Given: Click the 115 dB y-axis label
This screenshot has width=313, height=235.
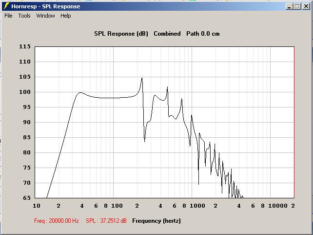Looking at the screenshot, I should (x=25, y=46).
